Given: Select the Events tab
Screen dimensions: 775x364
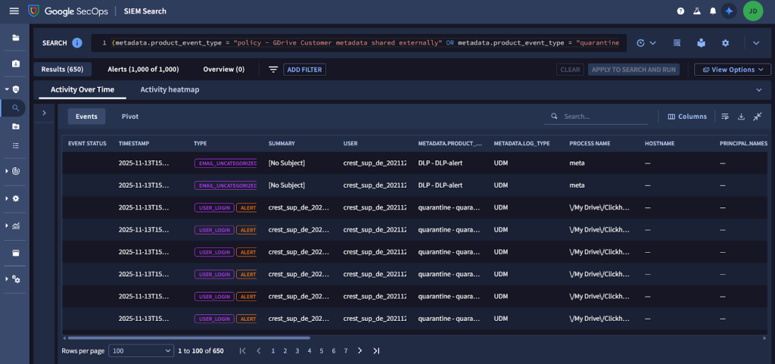Looking at the screenshot, I should pyautogui.click(x=86, y=117).
